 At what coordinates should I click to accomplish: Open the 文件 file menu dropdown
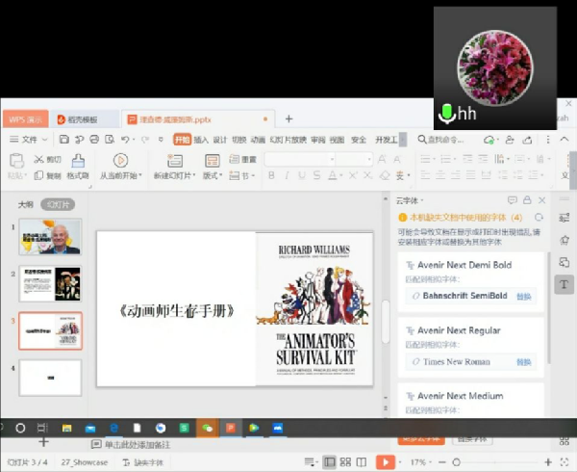(37, 140)
